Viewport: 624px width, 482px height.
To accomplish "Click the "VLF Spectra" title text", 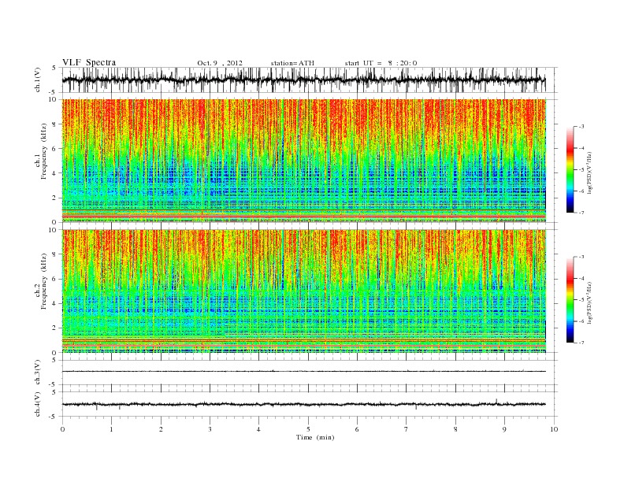I will [x=89, y=62].
